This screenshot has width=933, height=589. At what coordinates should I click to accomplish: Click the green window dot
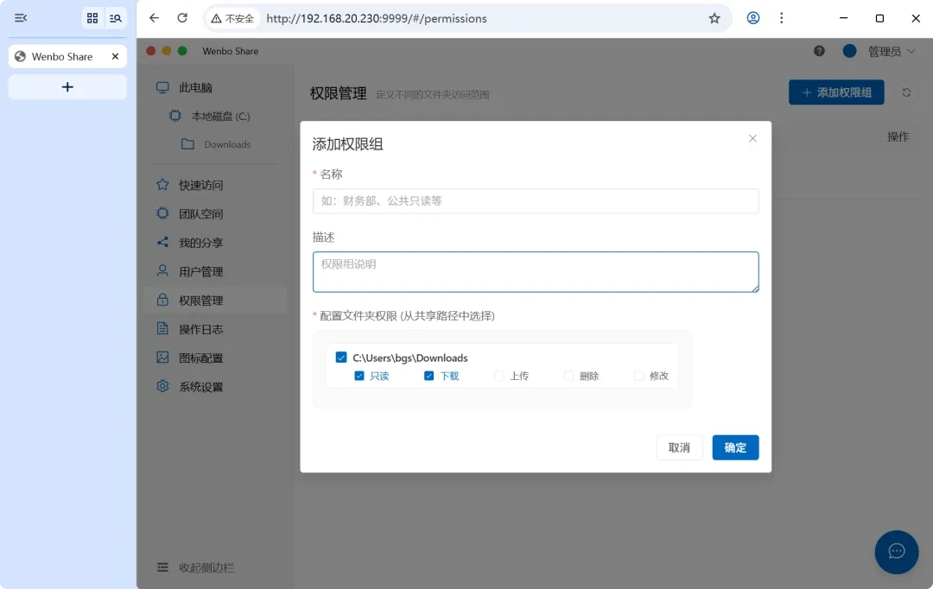pos(182,51)
